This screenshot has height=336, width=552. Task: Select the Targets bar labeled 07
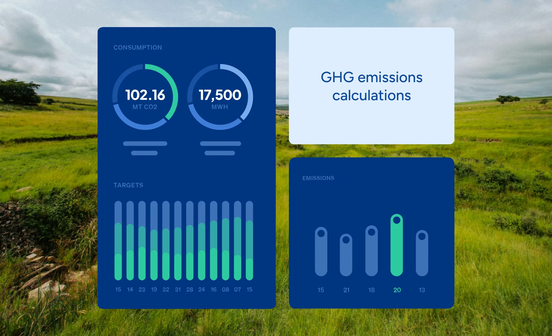(237, 240)
